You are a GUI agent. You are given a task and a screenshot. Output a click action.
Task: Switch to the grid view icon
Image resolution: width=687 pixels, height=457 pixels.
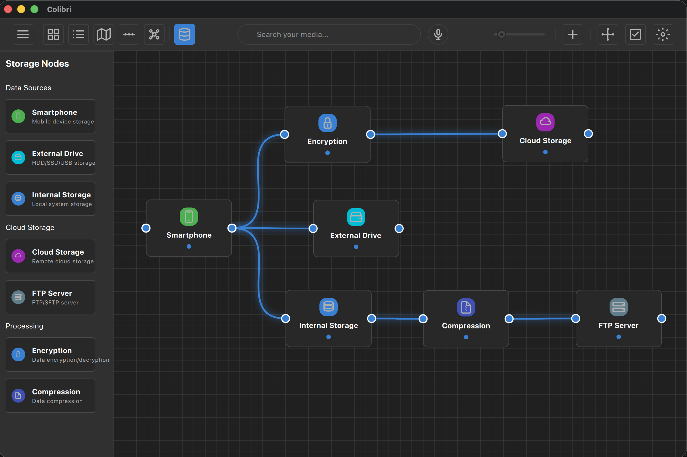pyautogui.click(x=53, y=34)
